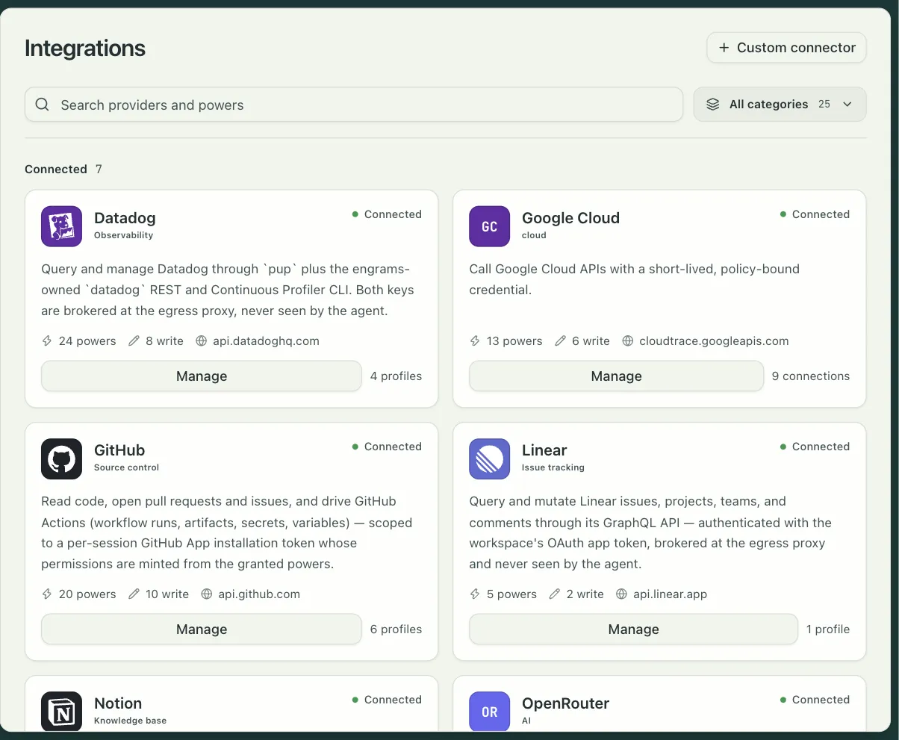Image resolution: width=899 pixels, height=740 pixels.
Task: Manage the GitHub integration
Action: coord(202,629)
